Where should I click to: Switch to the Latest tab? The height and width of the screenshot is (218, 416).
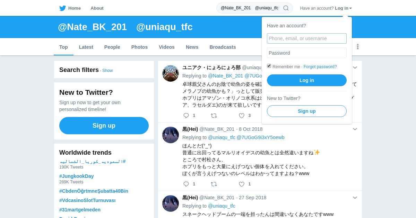pyautogui.click(x=86, y=47)
